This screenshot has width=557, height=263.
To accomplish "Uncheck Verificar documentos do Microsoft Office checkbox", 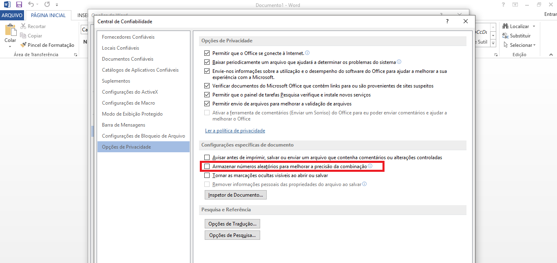I will [207, 86].
